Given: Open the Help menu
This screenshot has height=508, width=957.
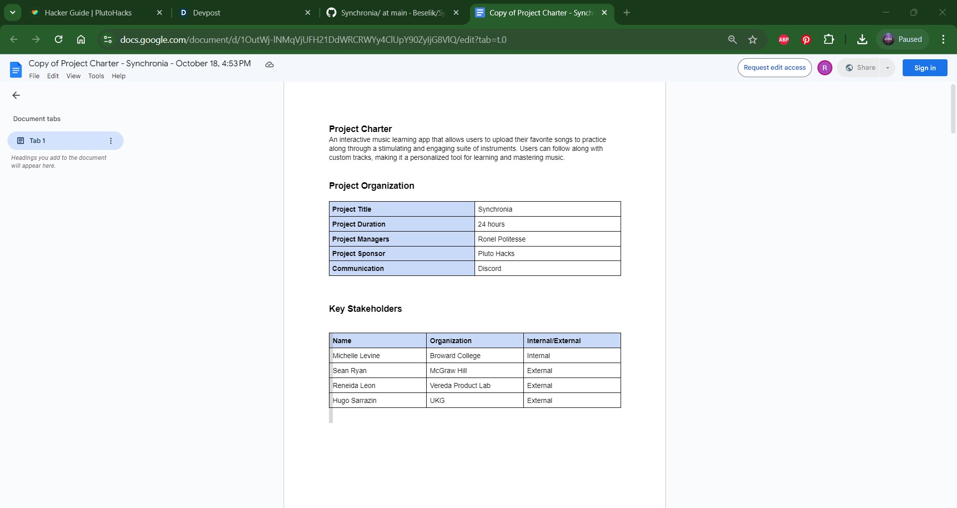Looking at the screenshot, I should [119, 76].
